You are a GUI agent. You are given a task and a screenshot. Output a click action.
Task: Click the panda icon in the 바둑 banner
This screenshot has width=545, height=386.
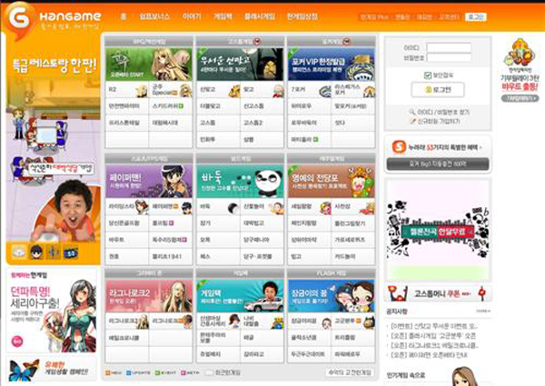pyautogui.click(x=265, y=180)
